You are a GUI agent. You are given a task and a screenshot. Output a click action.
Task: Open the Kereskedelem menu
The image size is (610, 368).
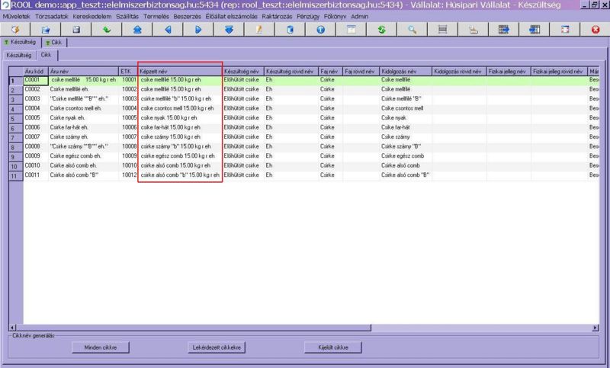click(x=92, y=17)
